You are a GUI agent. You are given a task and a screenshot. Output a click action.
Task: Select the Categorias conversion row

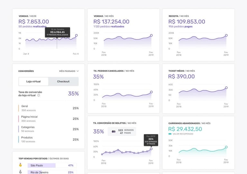pos(49,129)
